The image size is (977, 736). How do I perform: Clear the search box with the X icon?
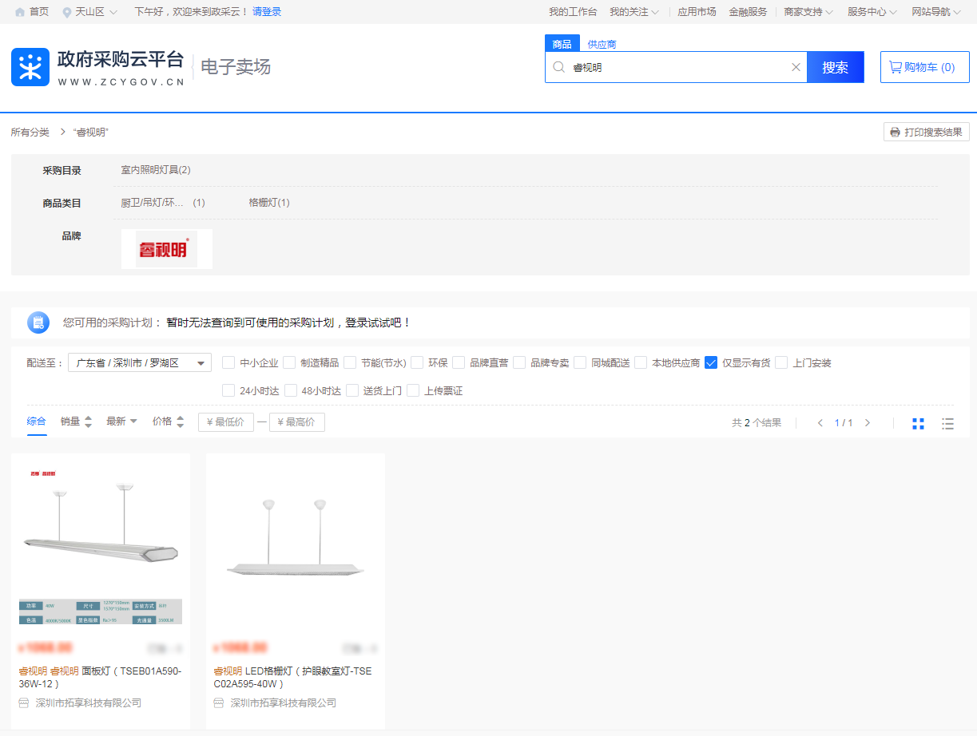[796, 67]
